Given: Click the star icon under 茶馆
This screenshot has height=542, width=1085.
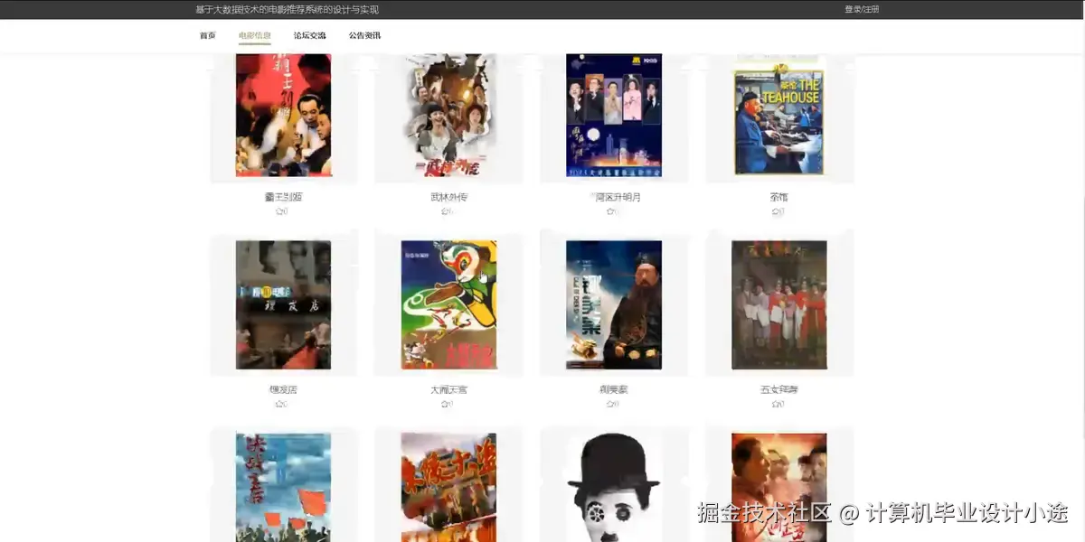Looking at the screenshot, I should tap(776, 211).
